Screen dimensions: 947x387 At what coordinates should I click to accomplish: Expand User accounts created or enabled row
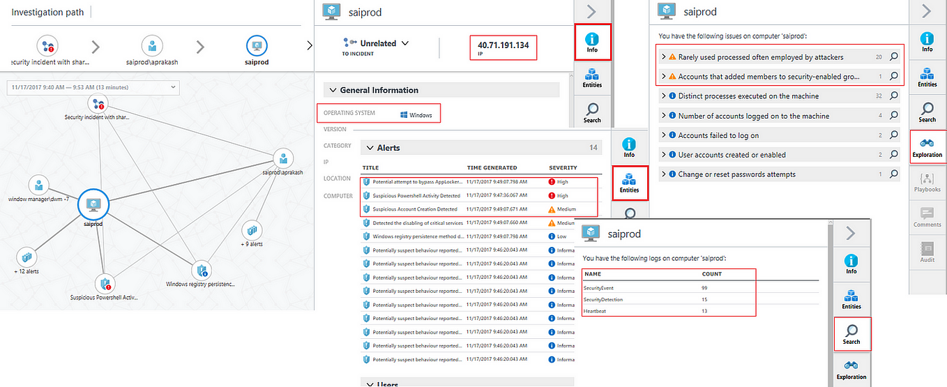[x=664, y=155]
